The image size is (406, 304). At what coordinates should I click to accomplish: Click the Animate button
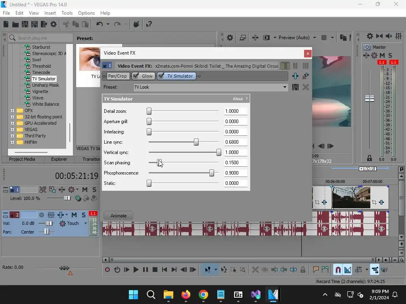click(x=118, y=216)
